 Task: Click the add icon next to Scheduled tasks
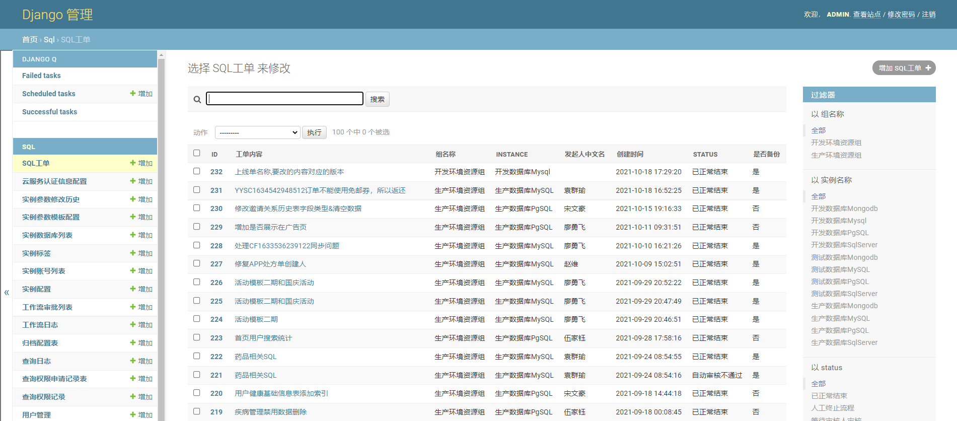pos(133,93)
